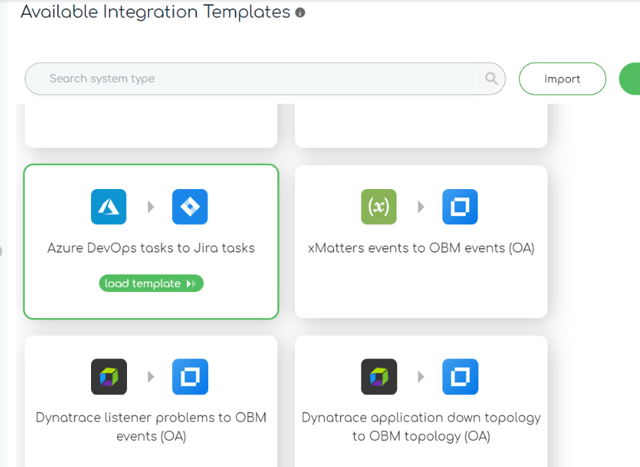Click the load template button
The width and height of the screenshot is (640, 467).
click(151, 284)
